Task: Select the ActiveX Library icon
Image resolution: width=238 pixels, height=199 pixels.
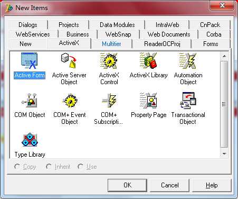Action: coord(148,61)
